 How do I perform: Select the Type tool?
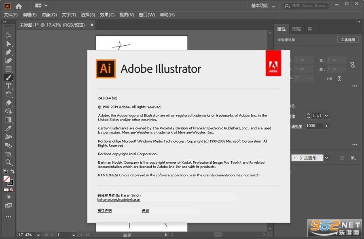[x=8, y=86]
